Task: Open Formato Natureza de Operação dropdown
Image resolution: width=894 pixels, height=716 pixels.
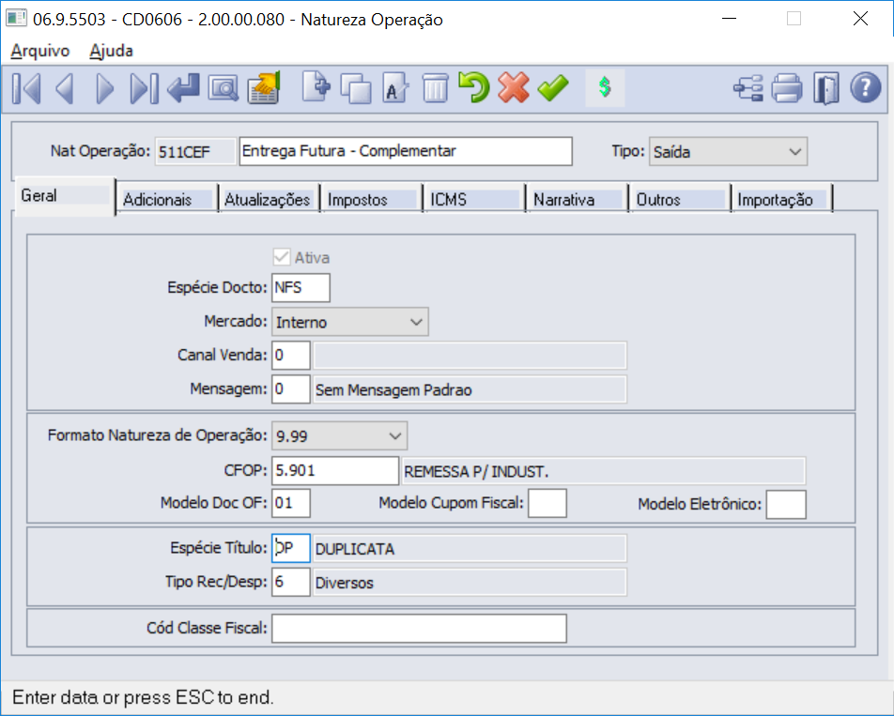Action: tap(340, 435)
